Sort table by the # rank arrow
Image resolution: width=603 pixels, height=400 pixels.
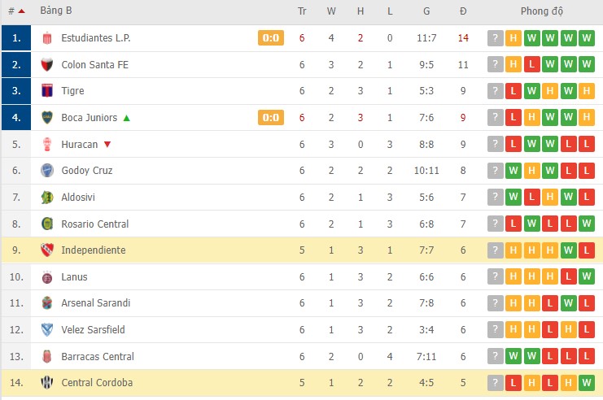tap(21, 11)
